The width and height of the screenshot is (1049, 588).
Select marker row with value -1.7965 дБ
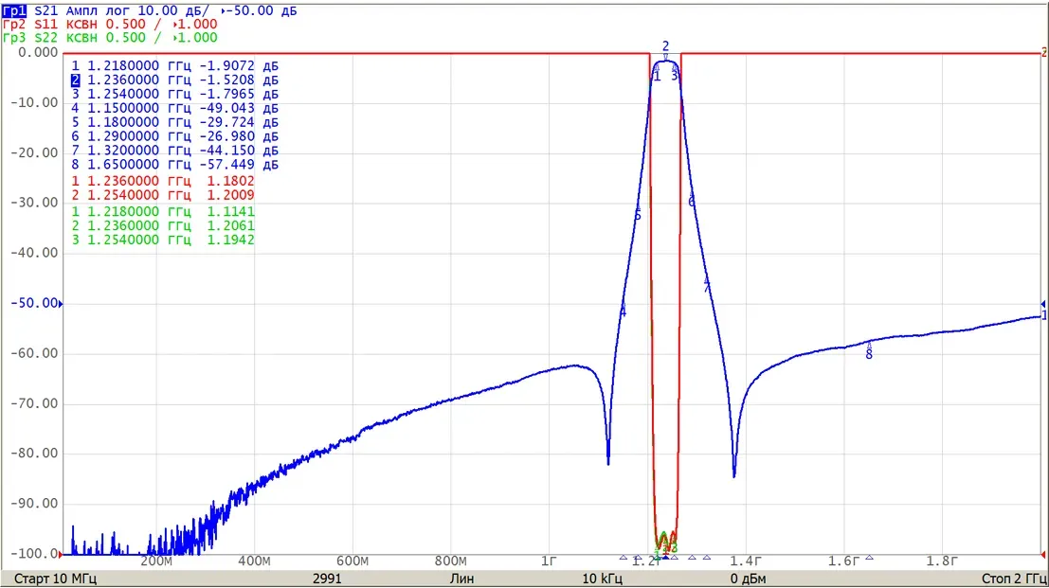point(174,95)
